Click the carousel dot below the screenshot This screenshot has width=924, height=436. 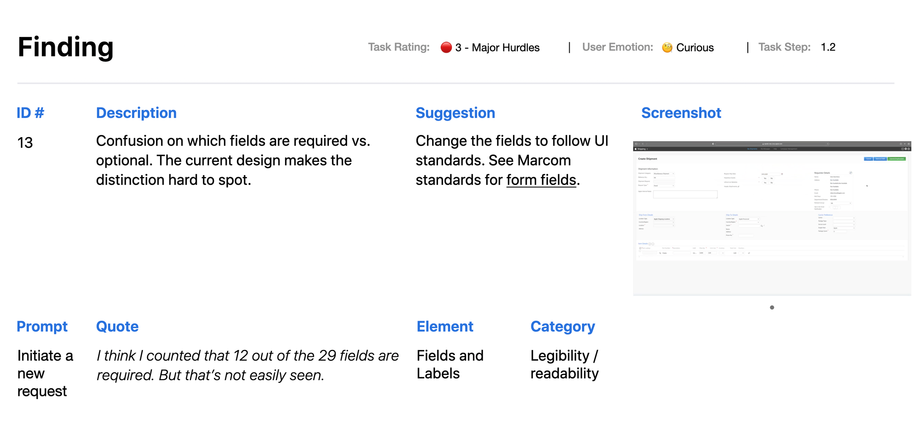point(772,307)
